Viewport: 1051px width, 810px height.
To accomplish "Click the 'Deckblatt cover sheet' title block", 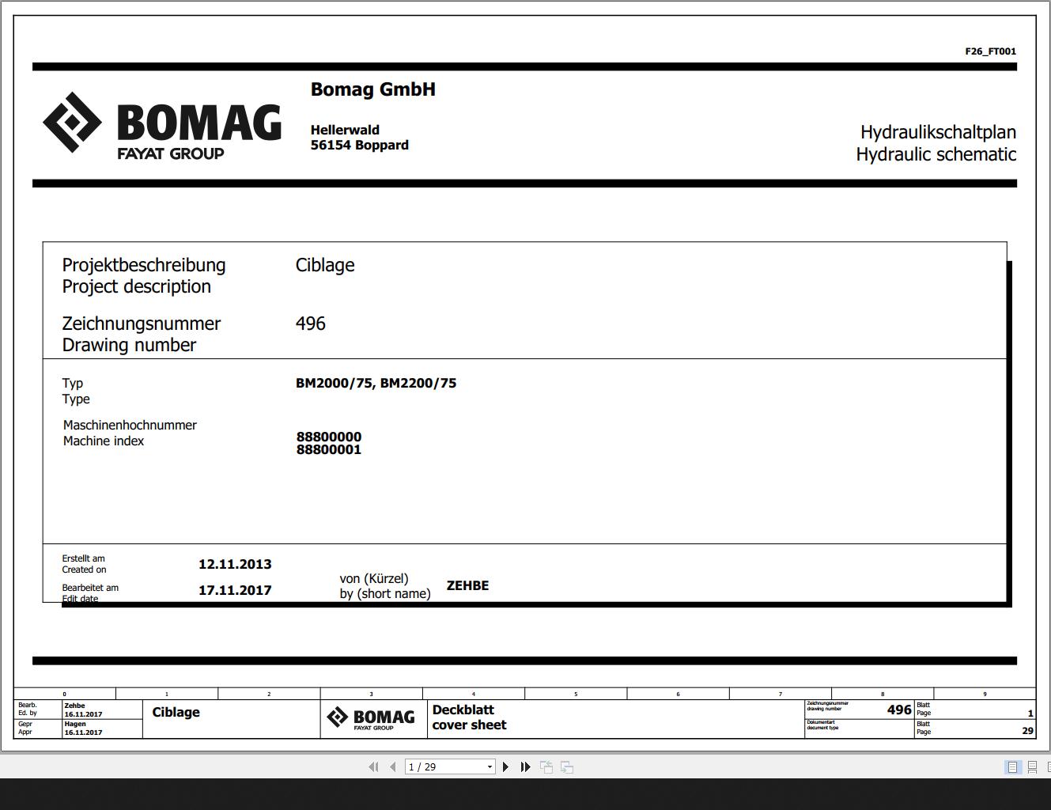I will tap(470, 717).
